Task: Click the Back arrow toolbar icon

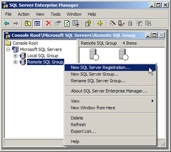Action: pyautogui.click(x=7, y=24)
